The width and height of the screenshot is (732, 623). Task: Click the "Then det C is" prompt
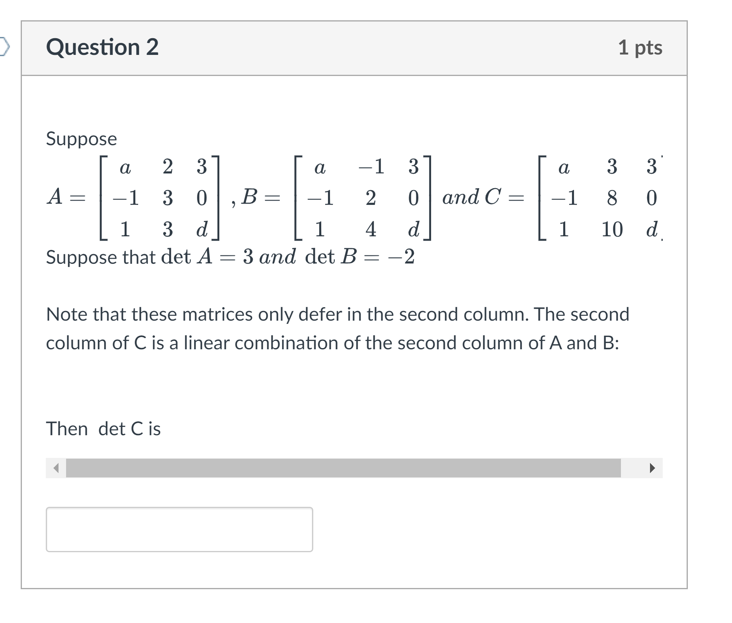coord(103,429)
